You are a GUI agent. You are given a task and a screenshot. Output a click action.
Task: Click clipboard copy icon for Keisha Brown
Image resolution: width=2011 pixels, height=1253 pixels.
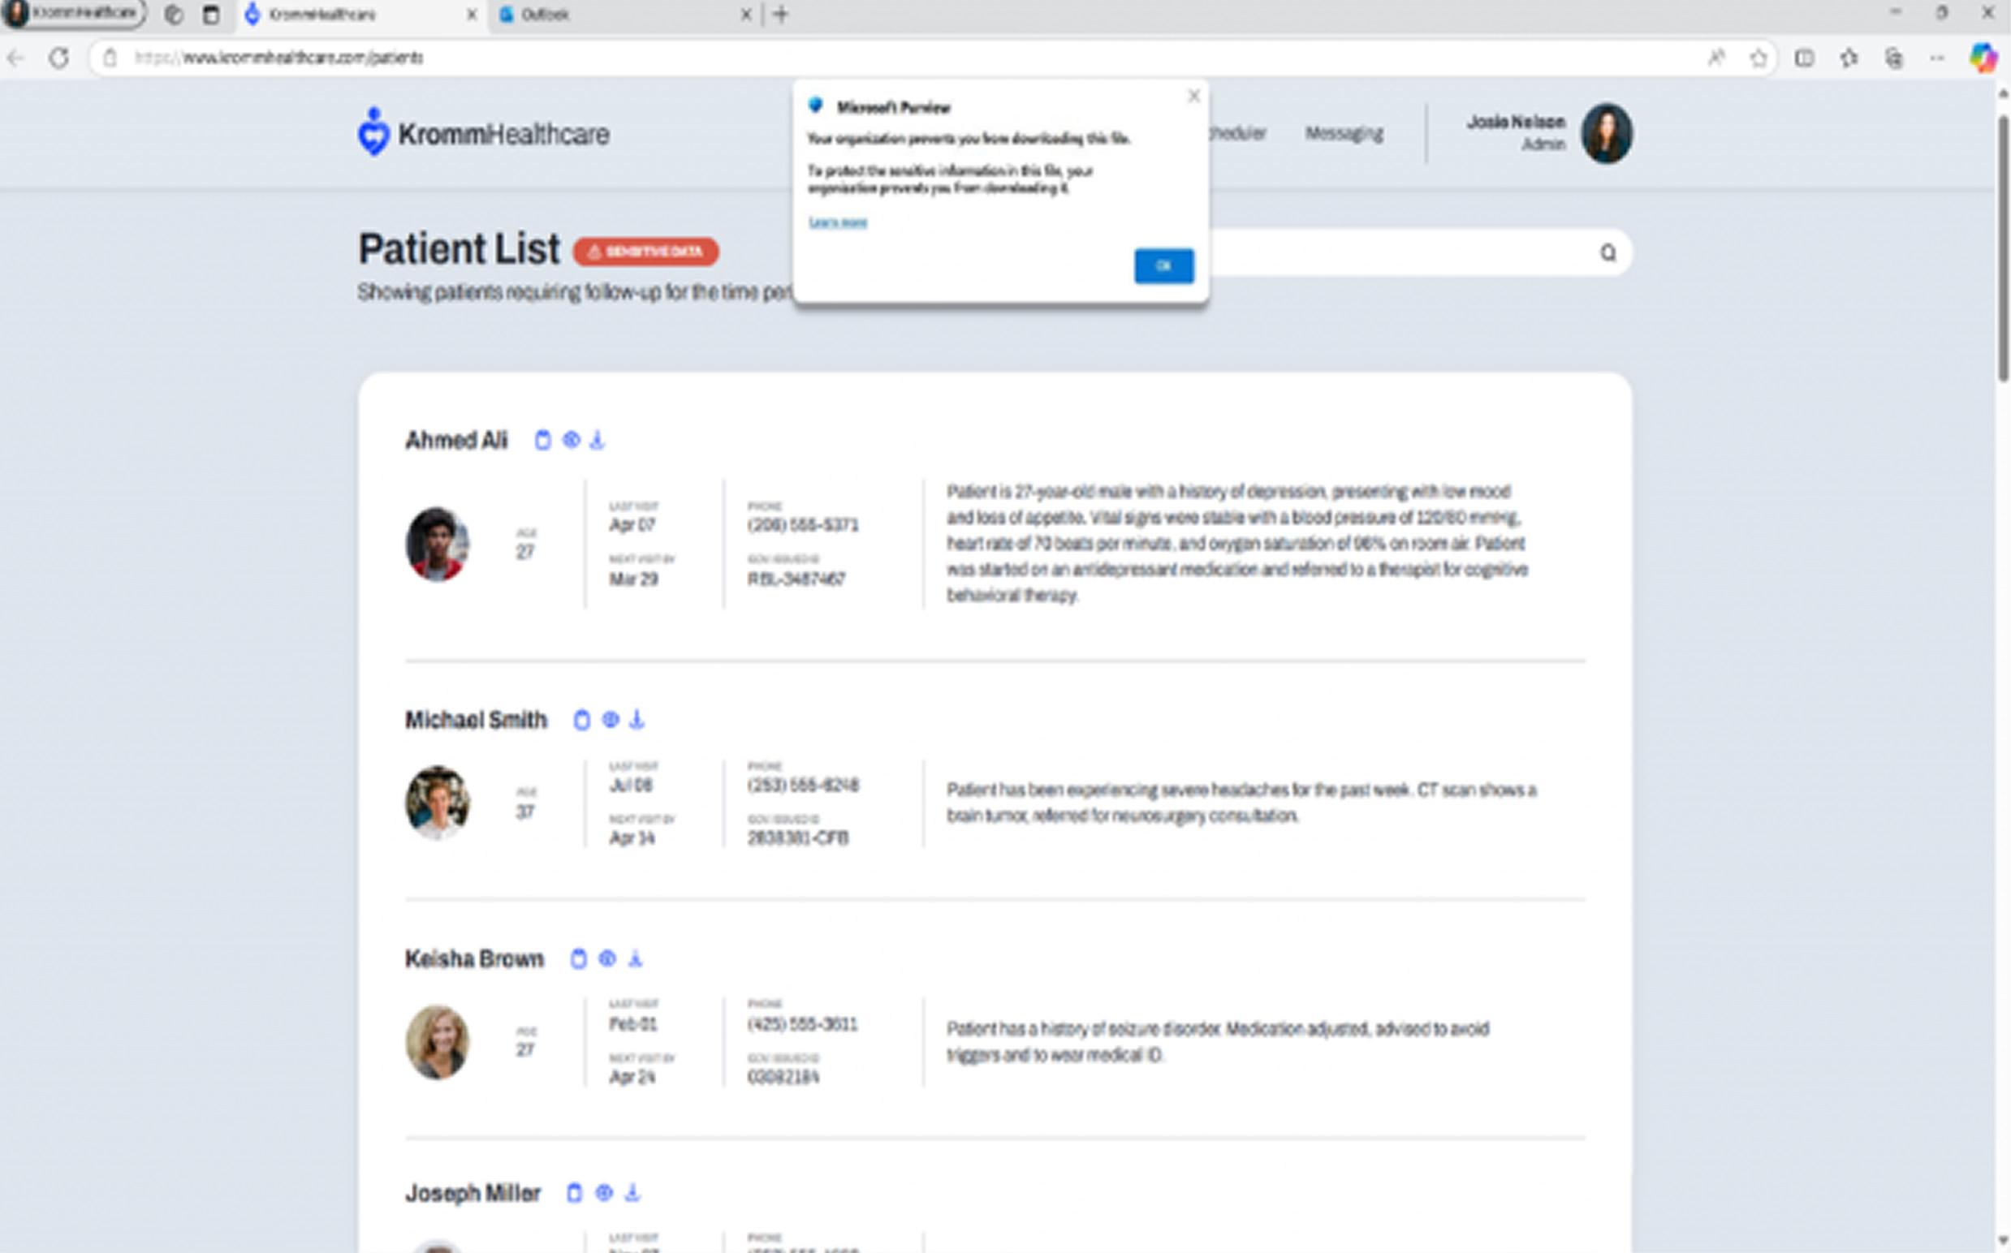579,958
